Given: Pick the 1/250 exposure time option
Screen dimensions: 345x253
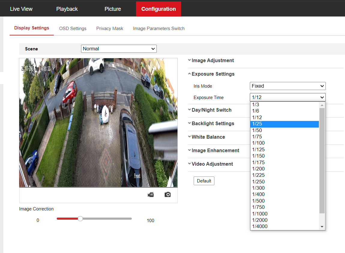Looking at the screenshot, I should [284, 182].
